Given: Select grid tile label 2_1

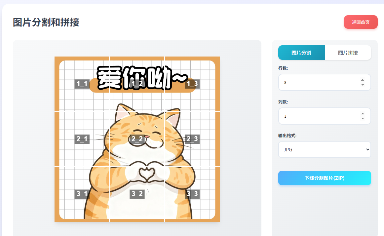Looking at the screenshot, I should coord(82,139).
